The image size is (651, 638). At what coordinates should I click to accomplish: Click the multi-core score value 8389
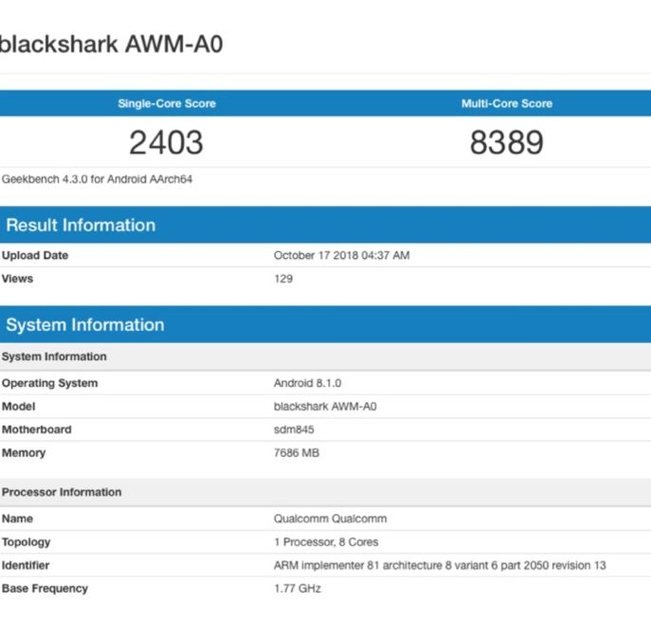coord(506,143)
